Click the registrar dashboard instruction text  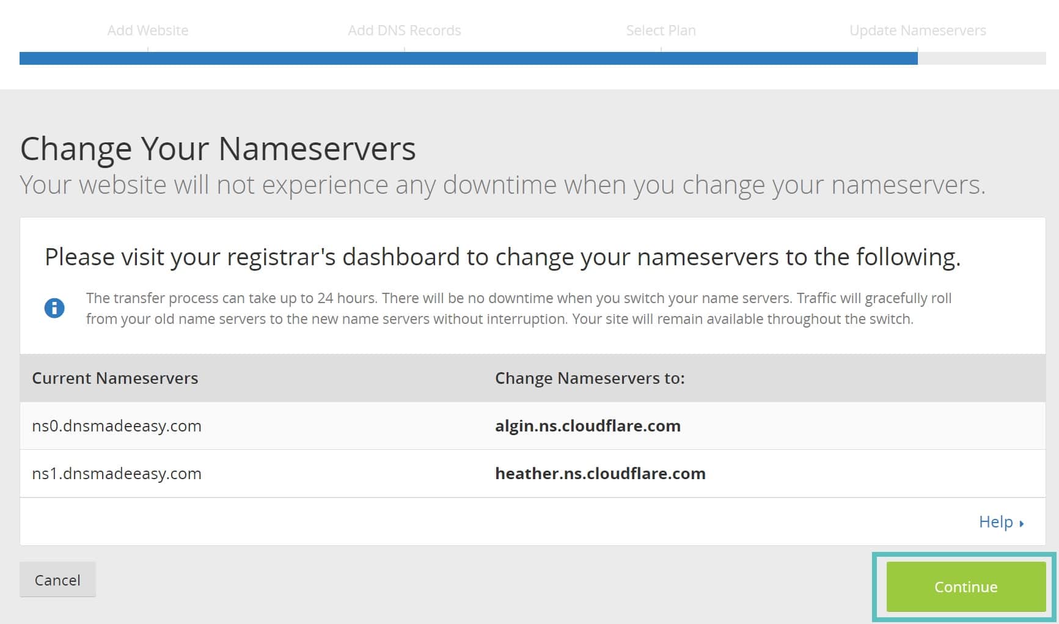[x=502, y=257]
